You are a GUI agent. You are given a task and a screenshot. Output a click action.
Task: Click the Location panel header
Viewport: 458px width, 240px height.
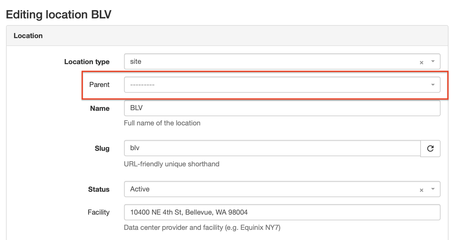click(x=28, y=36)
